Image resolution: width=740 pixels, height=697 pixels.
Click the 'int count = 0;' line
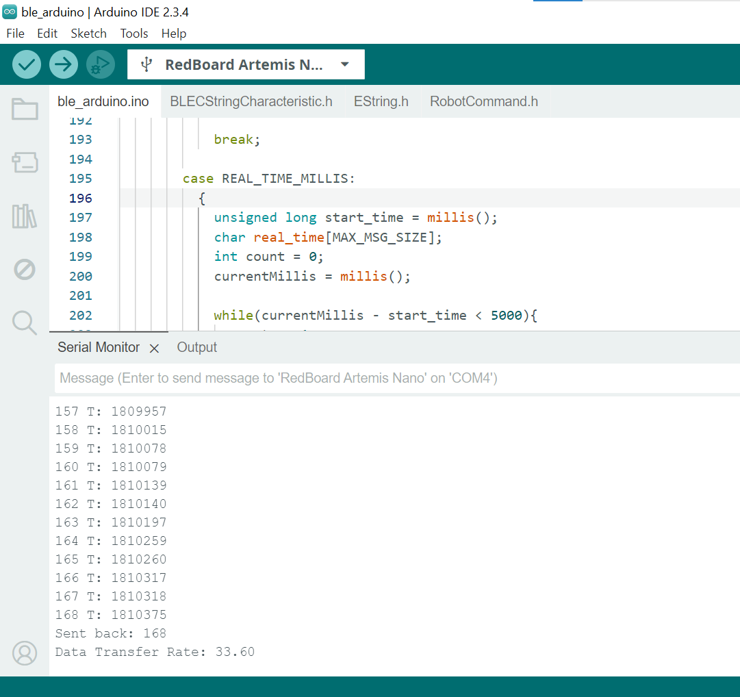268,257
